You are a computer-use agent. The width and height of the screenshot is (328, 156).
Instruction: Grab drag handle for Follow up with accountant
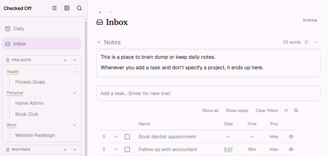coord(104,149)
